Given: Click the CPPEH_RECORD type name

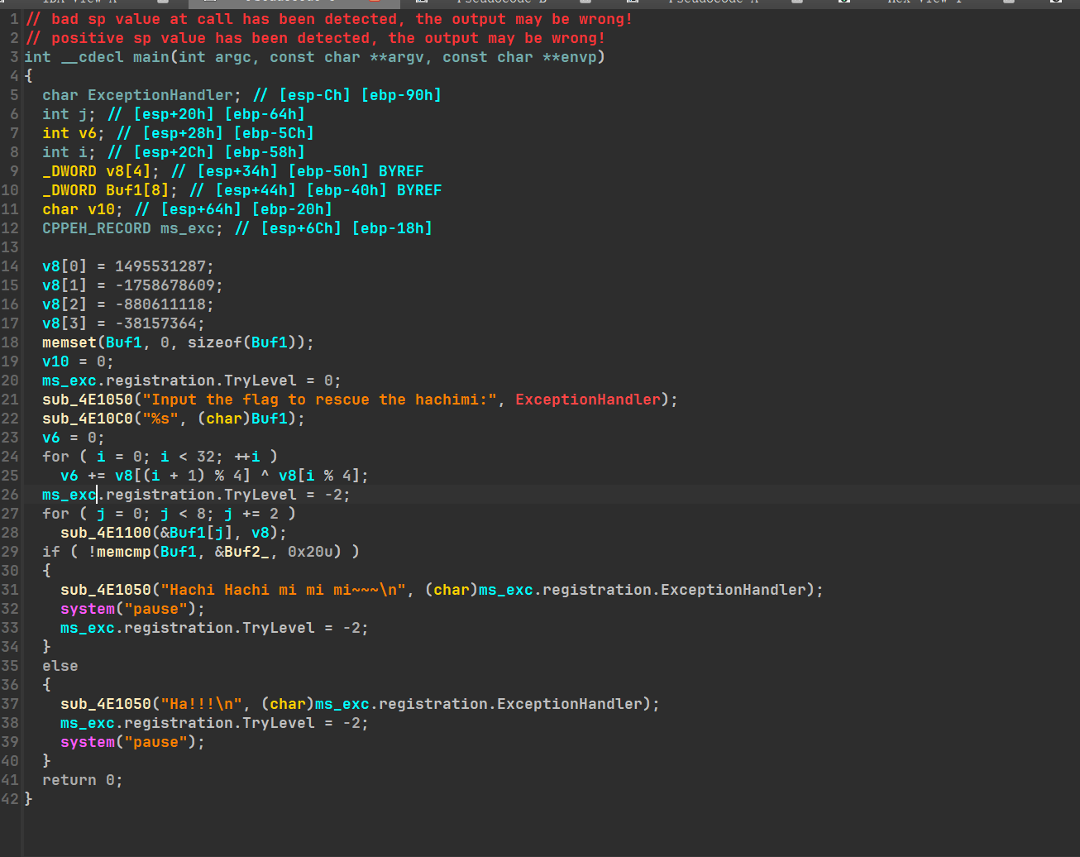Looking at the screenshot, I should [97, 228].
